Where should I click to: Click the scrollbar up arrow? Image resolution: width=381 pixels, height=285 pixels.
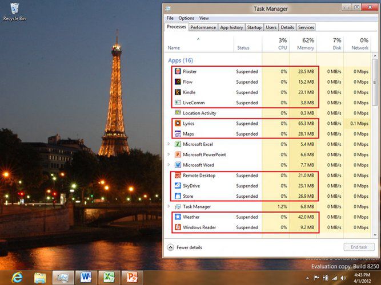(375, 56)
